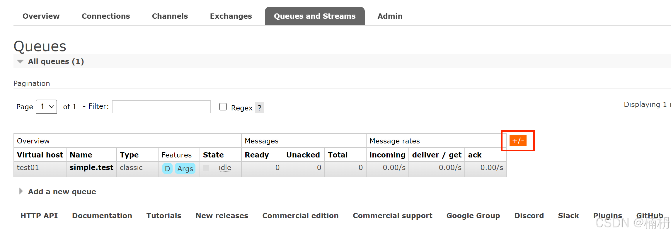The width and height of the screenshot is (671, 234).
Task: Open the HTTP API footer link
Action: 39,216
